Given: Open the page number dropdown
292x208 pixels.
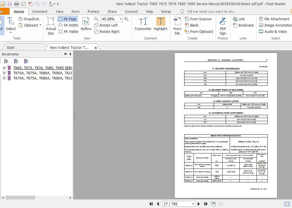Looking at the screenshot, I should pyautogui.click(x=193, y=204).
